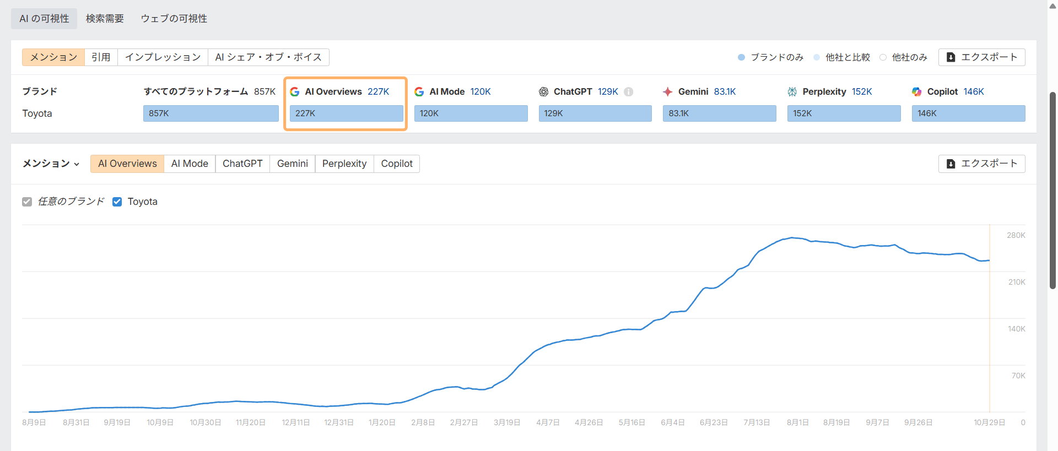Image resolution: width=1058 pixels, height=451 pixels.
Task: Click the ChatGPT logo icon
Action: pyautogui.click(x=544, y=92)
